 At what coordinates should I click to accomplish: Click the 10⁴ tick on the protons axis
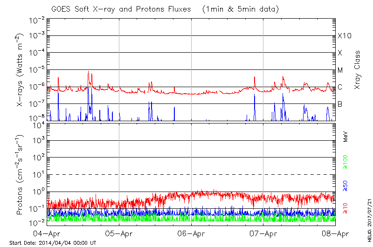(x=37, y=125)
